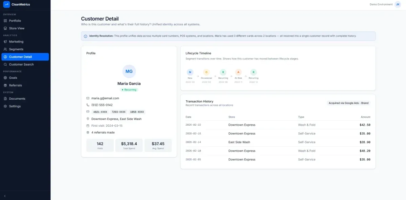Click the 'Acquired via Google Ads - Brand' badge
406x200 pixels.
point(348,103)
